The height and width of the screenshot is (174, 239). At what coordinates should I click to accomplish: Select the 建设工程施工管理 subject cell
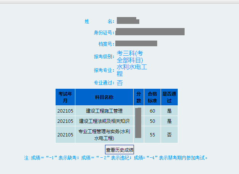tap(104, 111)
